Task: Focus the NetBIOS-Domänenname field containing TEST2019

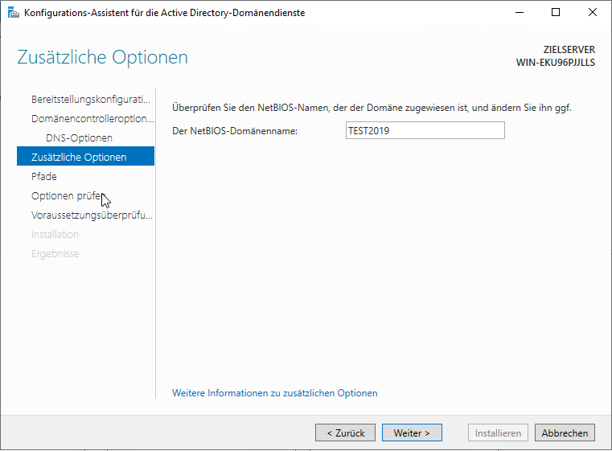Action: coord(425,130)
